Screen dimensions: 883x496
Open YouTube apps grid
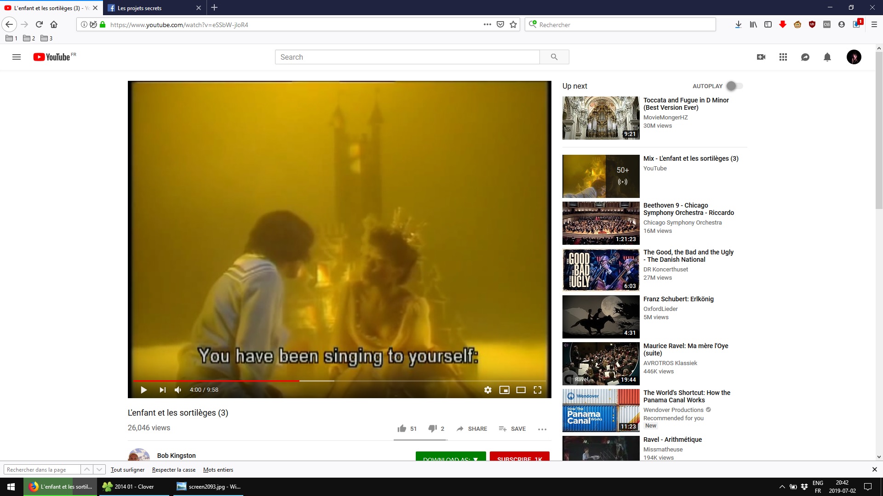click(783, 57)
